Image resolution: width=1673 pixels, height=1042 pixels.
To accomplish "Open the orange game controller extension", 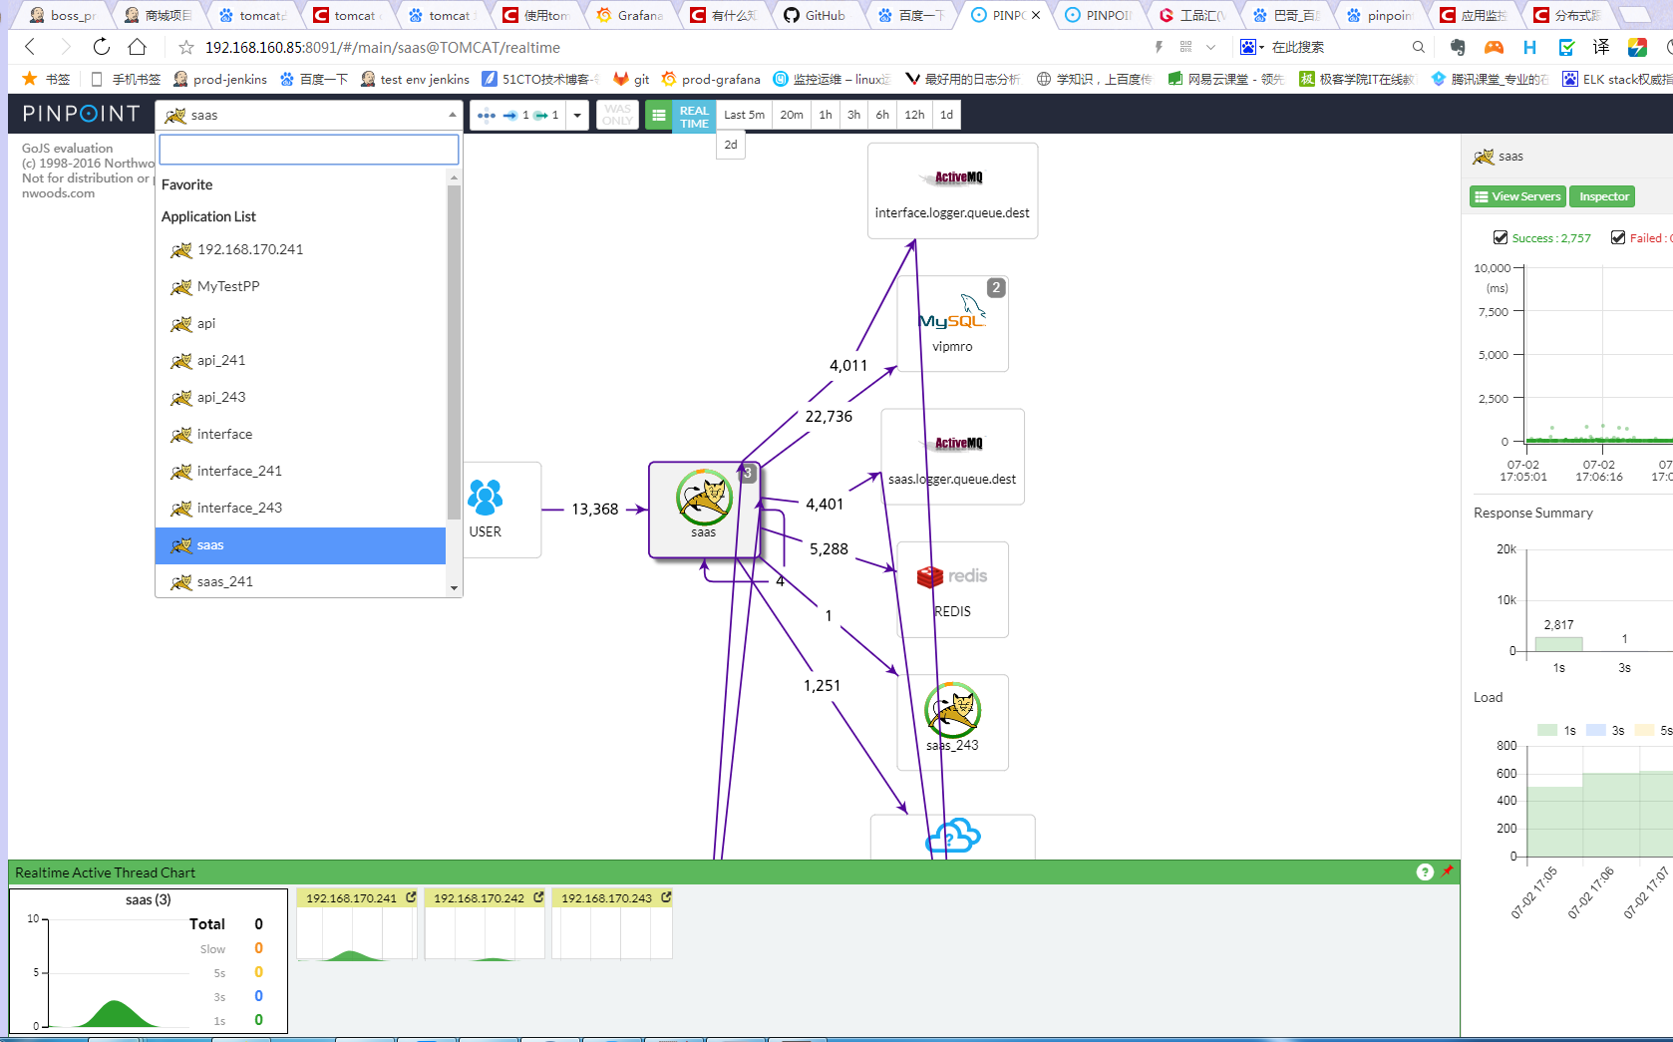I will pos(1494,47).
